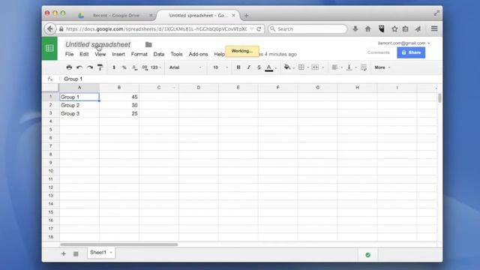Select cell containing 25
The width and height of the screenshot is (480, 270).
(x=119, y=113)
